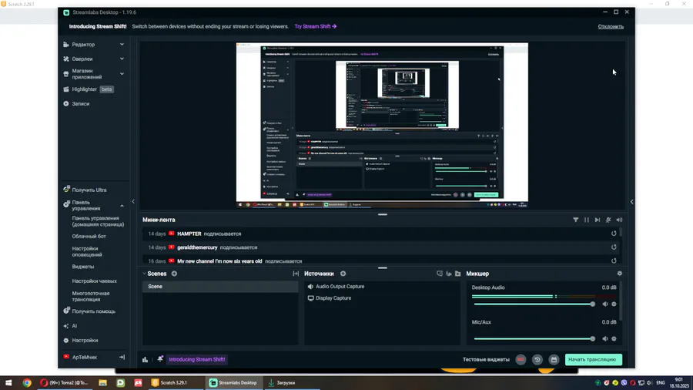Screen dimensions: 693x390
Task: Mute the Mic/Aux speaker icon
Action: click(605, 338)
